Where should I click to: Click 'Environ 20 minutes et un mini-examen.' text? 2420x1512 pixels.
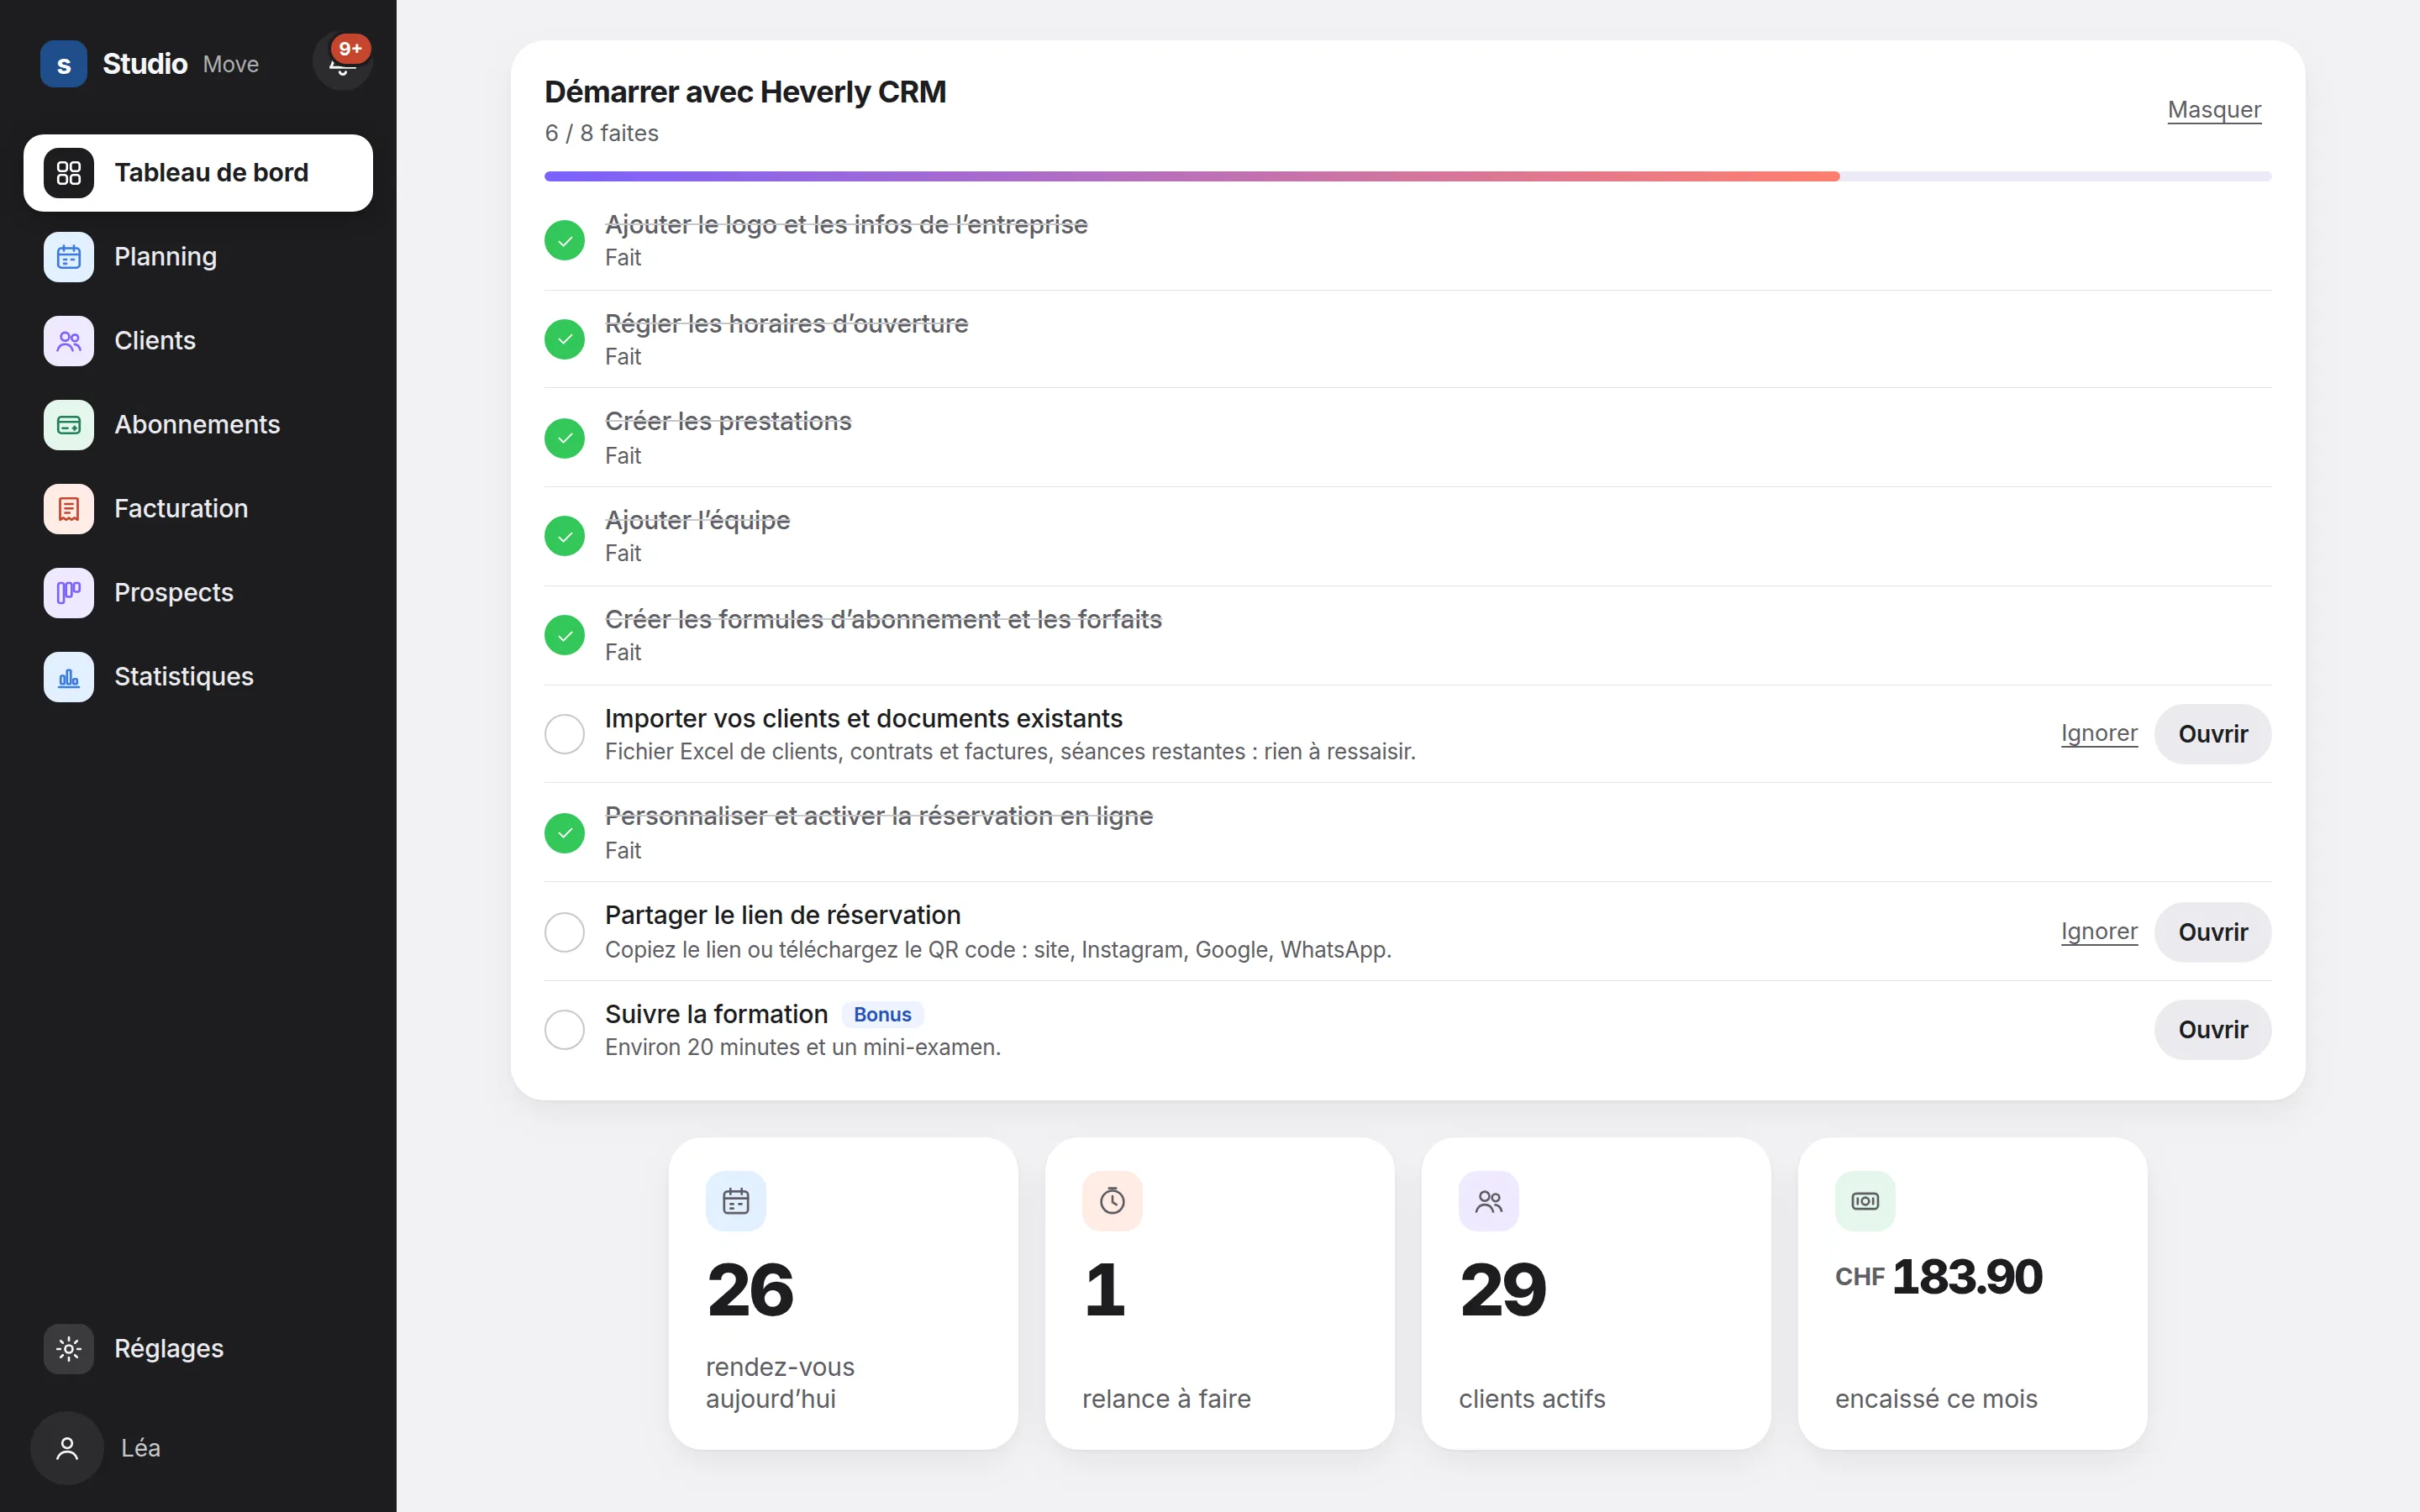pos(802,1047)
